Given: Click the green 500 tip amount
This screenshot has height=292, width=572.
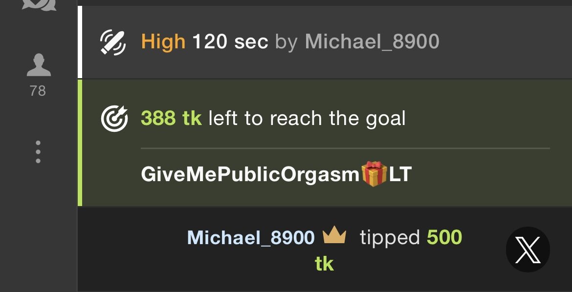Looking at the screenshot, I should tap(444, 237).
